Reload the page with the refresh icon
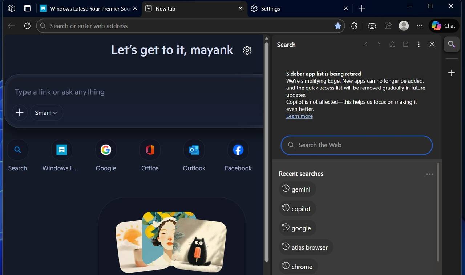Screen dimensions: 465x275 [x=27, y=26]
